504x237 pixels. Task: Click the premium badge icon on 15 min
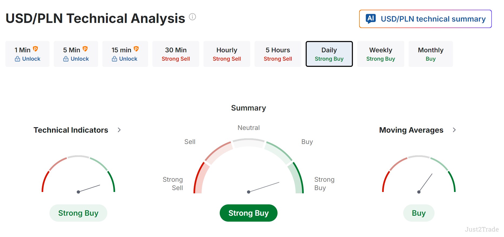click(136, 49)
